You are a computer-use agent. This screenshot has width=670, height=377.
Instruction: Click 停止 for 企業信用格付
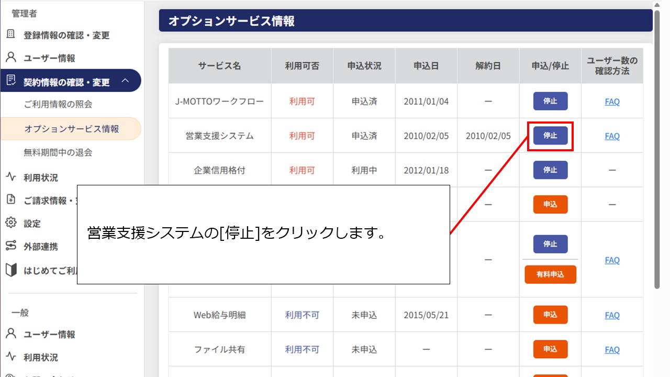(550, 170)
